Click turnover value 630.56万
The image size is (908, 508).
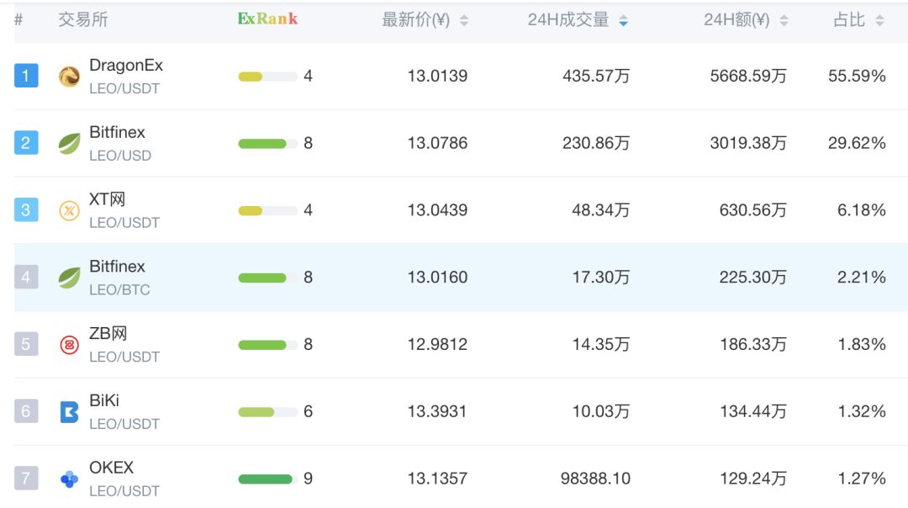[x=752, y=210]
